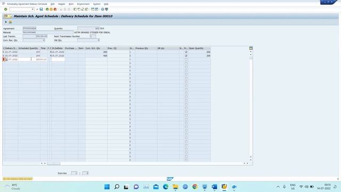Click the St.DelDate input cell in the third row
This screenshot has height=192, width=341.
coord(58,59)
